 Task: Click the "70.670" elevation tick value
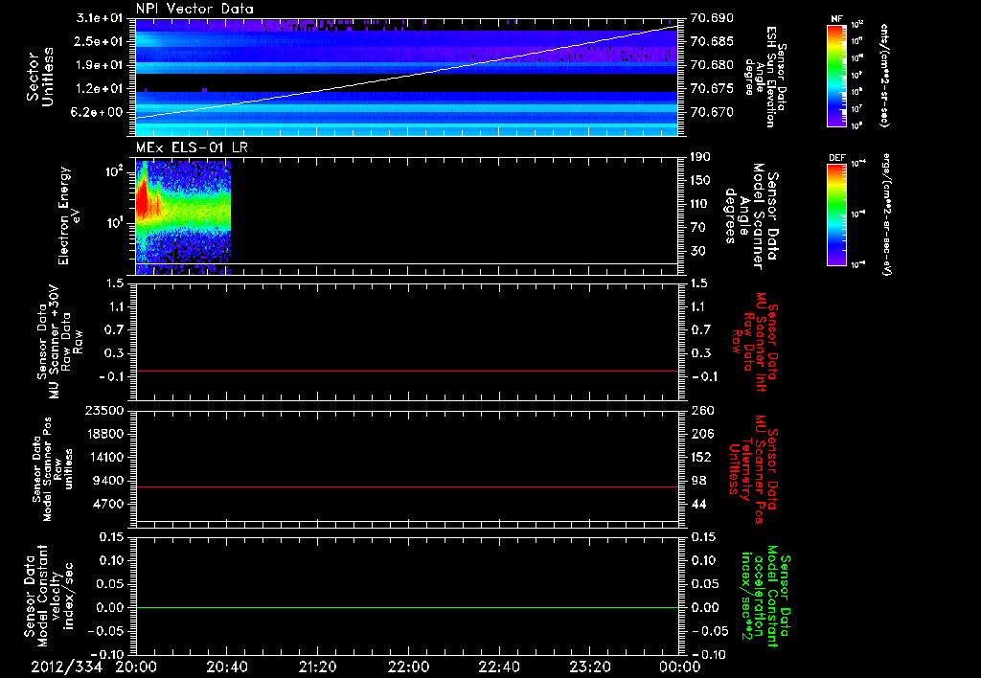[x=712, y=113]
